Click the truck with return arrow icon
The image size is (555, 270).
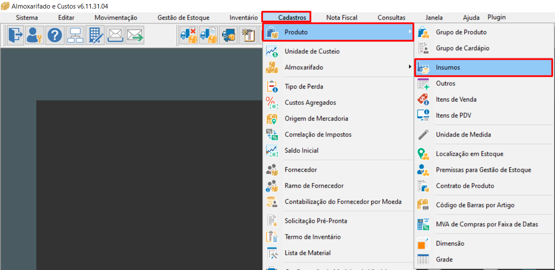229,35
